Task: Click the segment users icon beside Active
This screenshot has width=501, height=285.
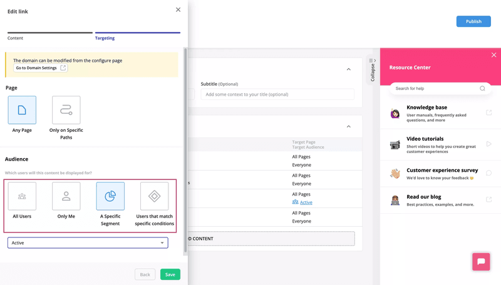Action: [295, 202]
